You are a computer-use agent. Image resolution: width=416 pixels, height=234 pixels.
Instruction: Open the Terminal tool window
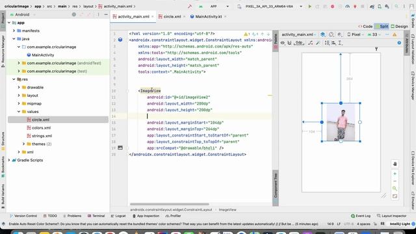tap(96, 216)
